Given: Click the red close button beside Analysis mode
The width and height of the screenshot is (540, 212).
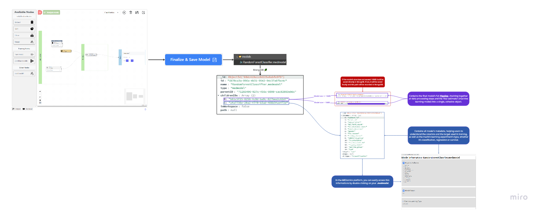Looking at the screenshot, I should 40,13.
